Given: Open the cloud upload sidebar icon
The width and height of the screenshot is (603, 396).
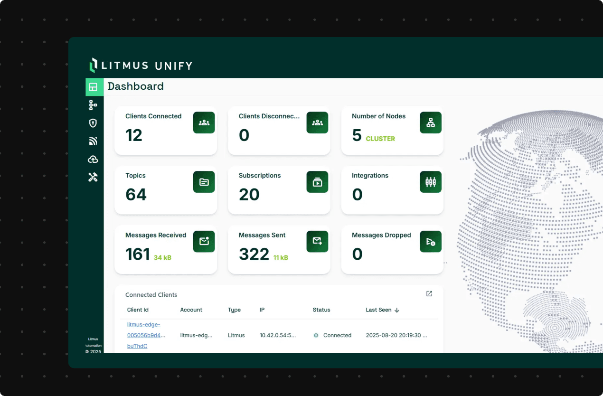Looking at the screenshot, I should click(x=93, y=159).
